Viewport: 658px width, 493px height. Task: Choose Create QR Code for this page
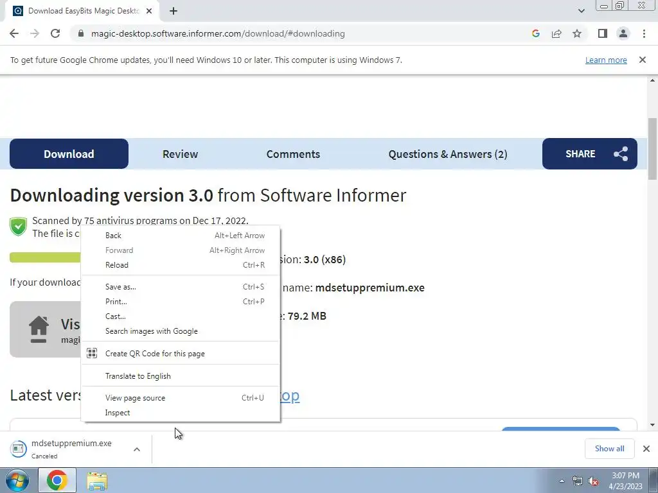click(x=181, y=354)
